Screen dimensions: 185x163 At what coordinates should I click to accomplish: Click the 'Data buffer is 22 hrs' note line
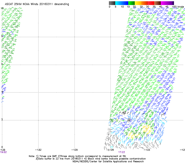point(90,159)
